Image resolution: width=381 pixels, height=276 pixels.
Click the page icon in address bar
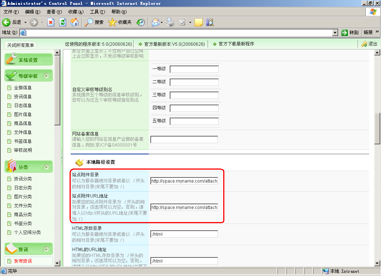click(x=23, y=33)
